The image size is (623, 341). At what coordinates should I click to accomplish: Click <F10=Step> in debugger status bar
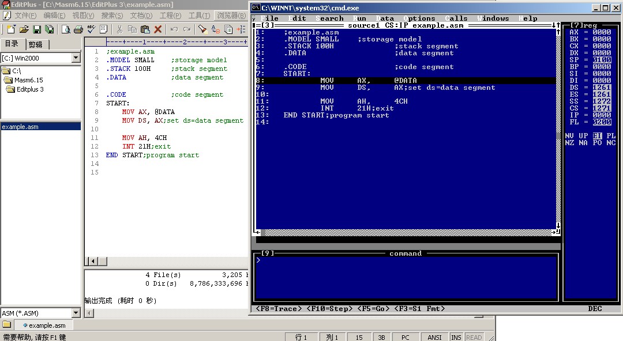[x=329, y=308]
